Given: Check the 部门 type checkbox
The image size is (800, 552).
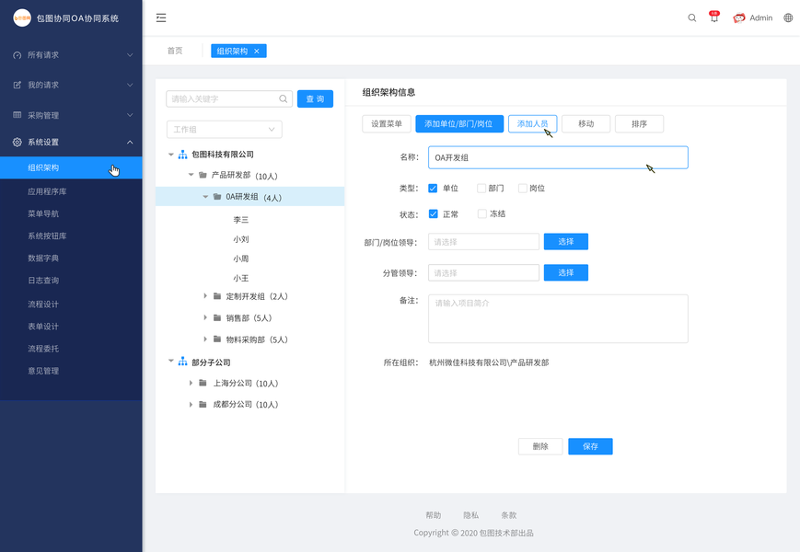Looking at the screenshot, I should [481, 188].
